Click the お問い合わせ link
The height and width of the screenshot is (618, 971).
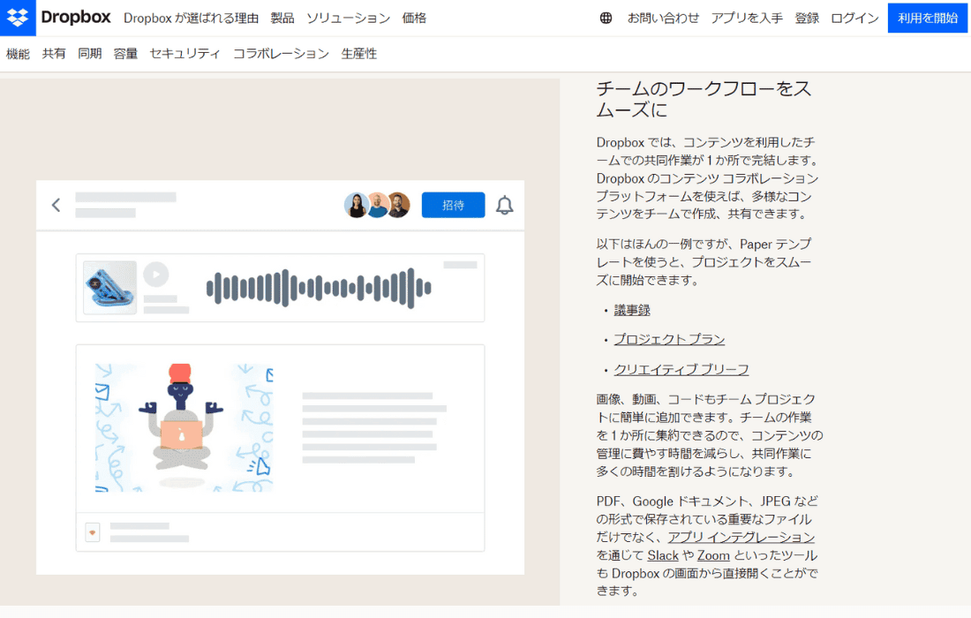tap(663, 18)
